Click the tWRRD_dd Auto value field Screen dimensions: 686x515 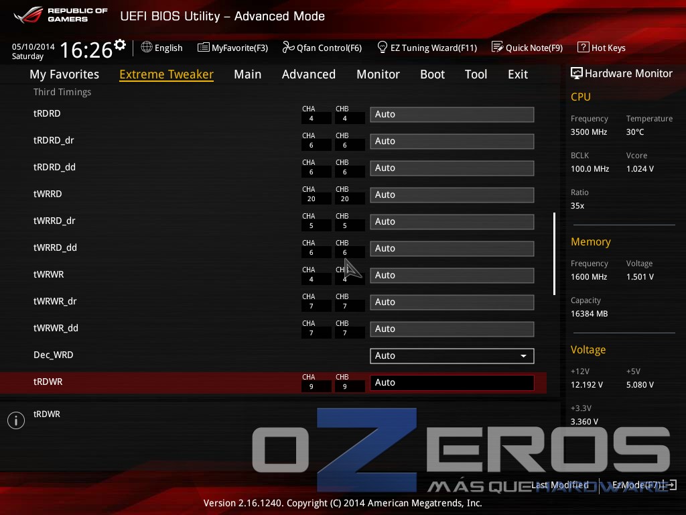(x=452, y=248)
